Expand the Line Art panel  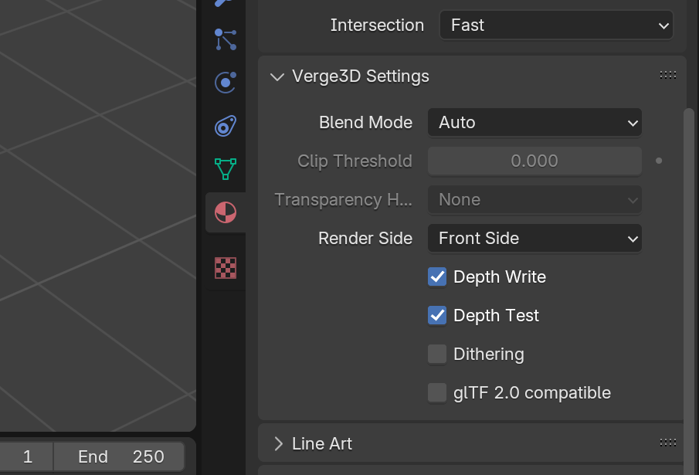278,444
